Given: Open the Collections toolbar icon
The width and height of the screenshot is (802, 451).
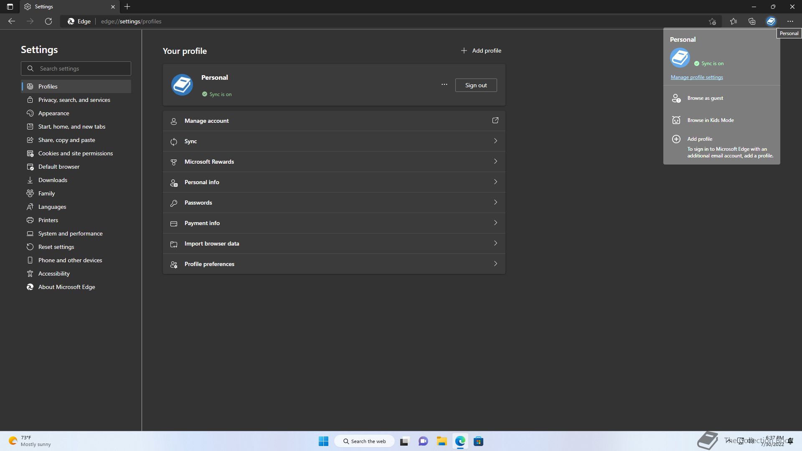Looking at the screenshot, I should (x=752, y=21).
